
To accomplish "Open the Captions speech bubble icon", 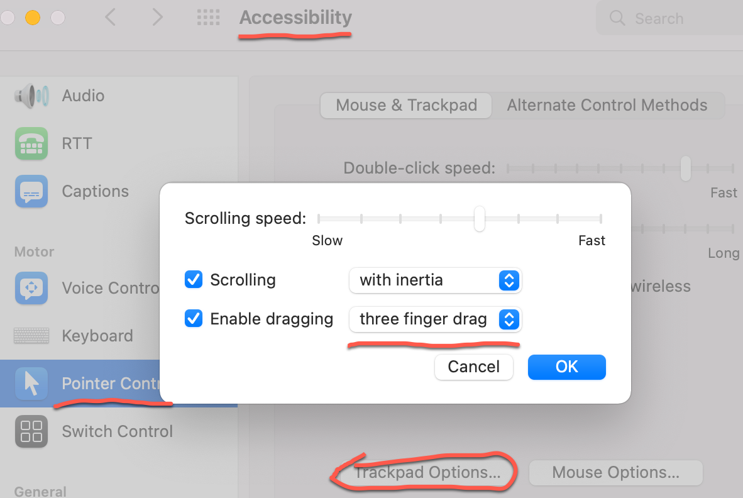I will pos(31,191).
